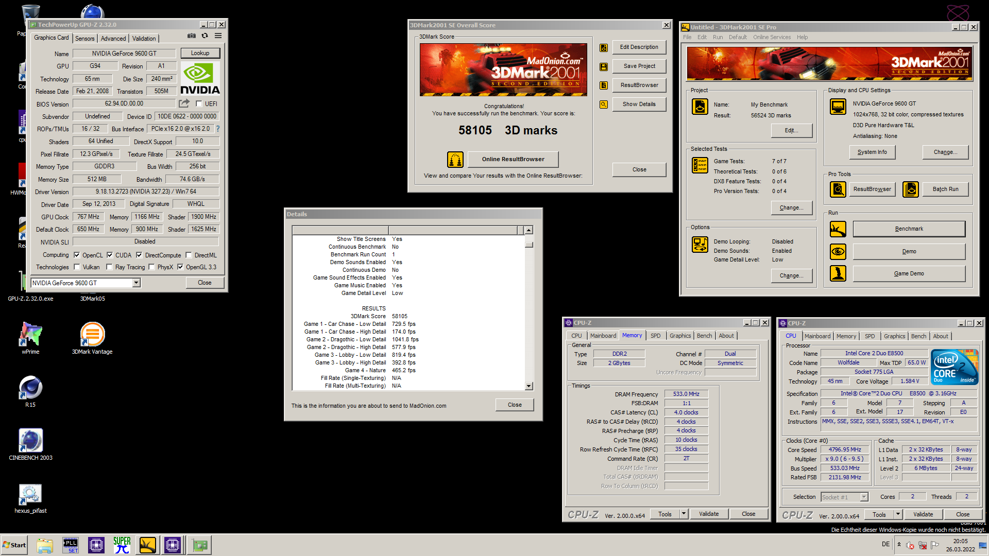The height and width of the screenshot is (556, 989).
Task: Toggle the OpenCL checkbox
Action: [x=77, y=255]
